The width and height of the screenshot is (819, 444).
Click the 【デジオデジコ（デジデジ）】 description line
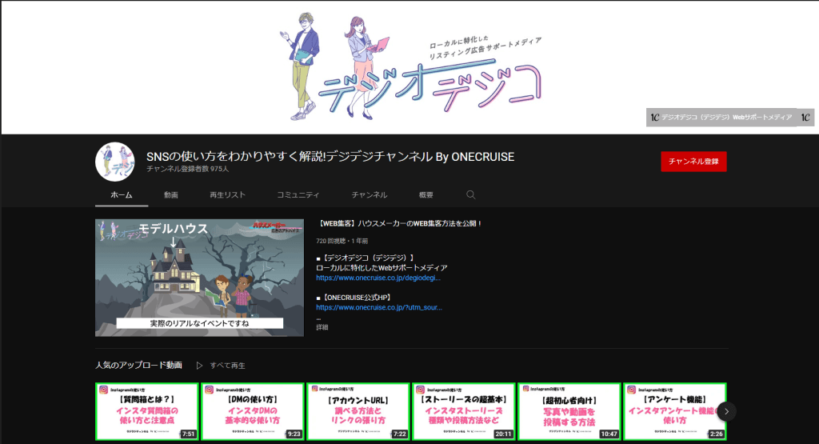pos(365,258)
